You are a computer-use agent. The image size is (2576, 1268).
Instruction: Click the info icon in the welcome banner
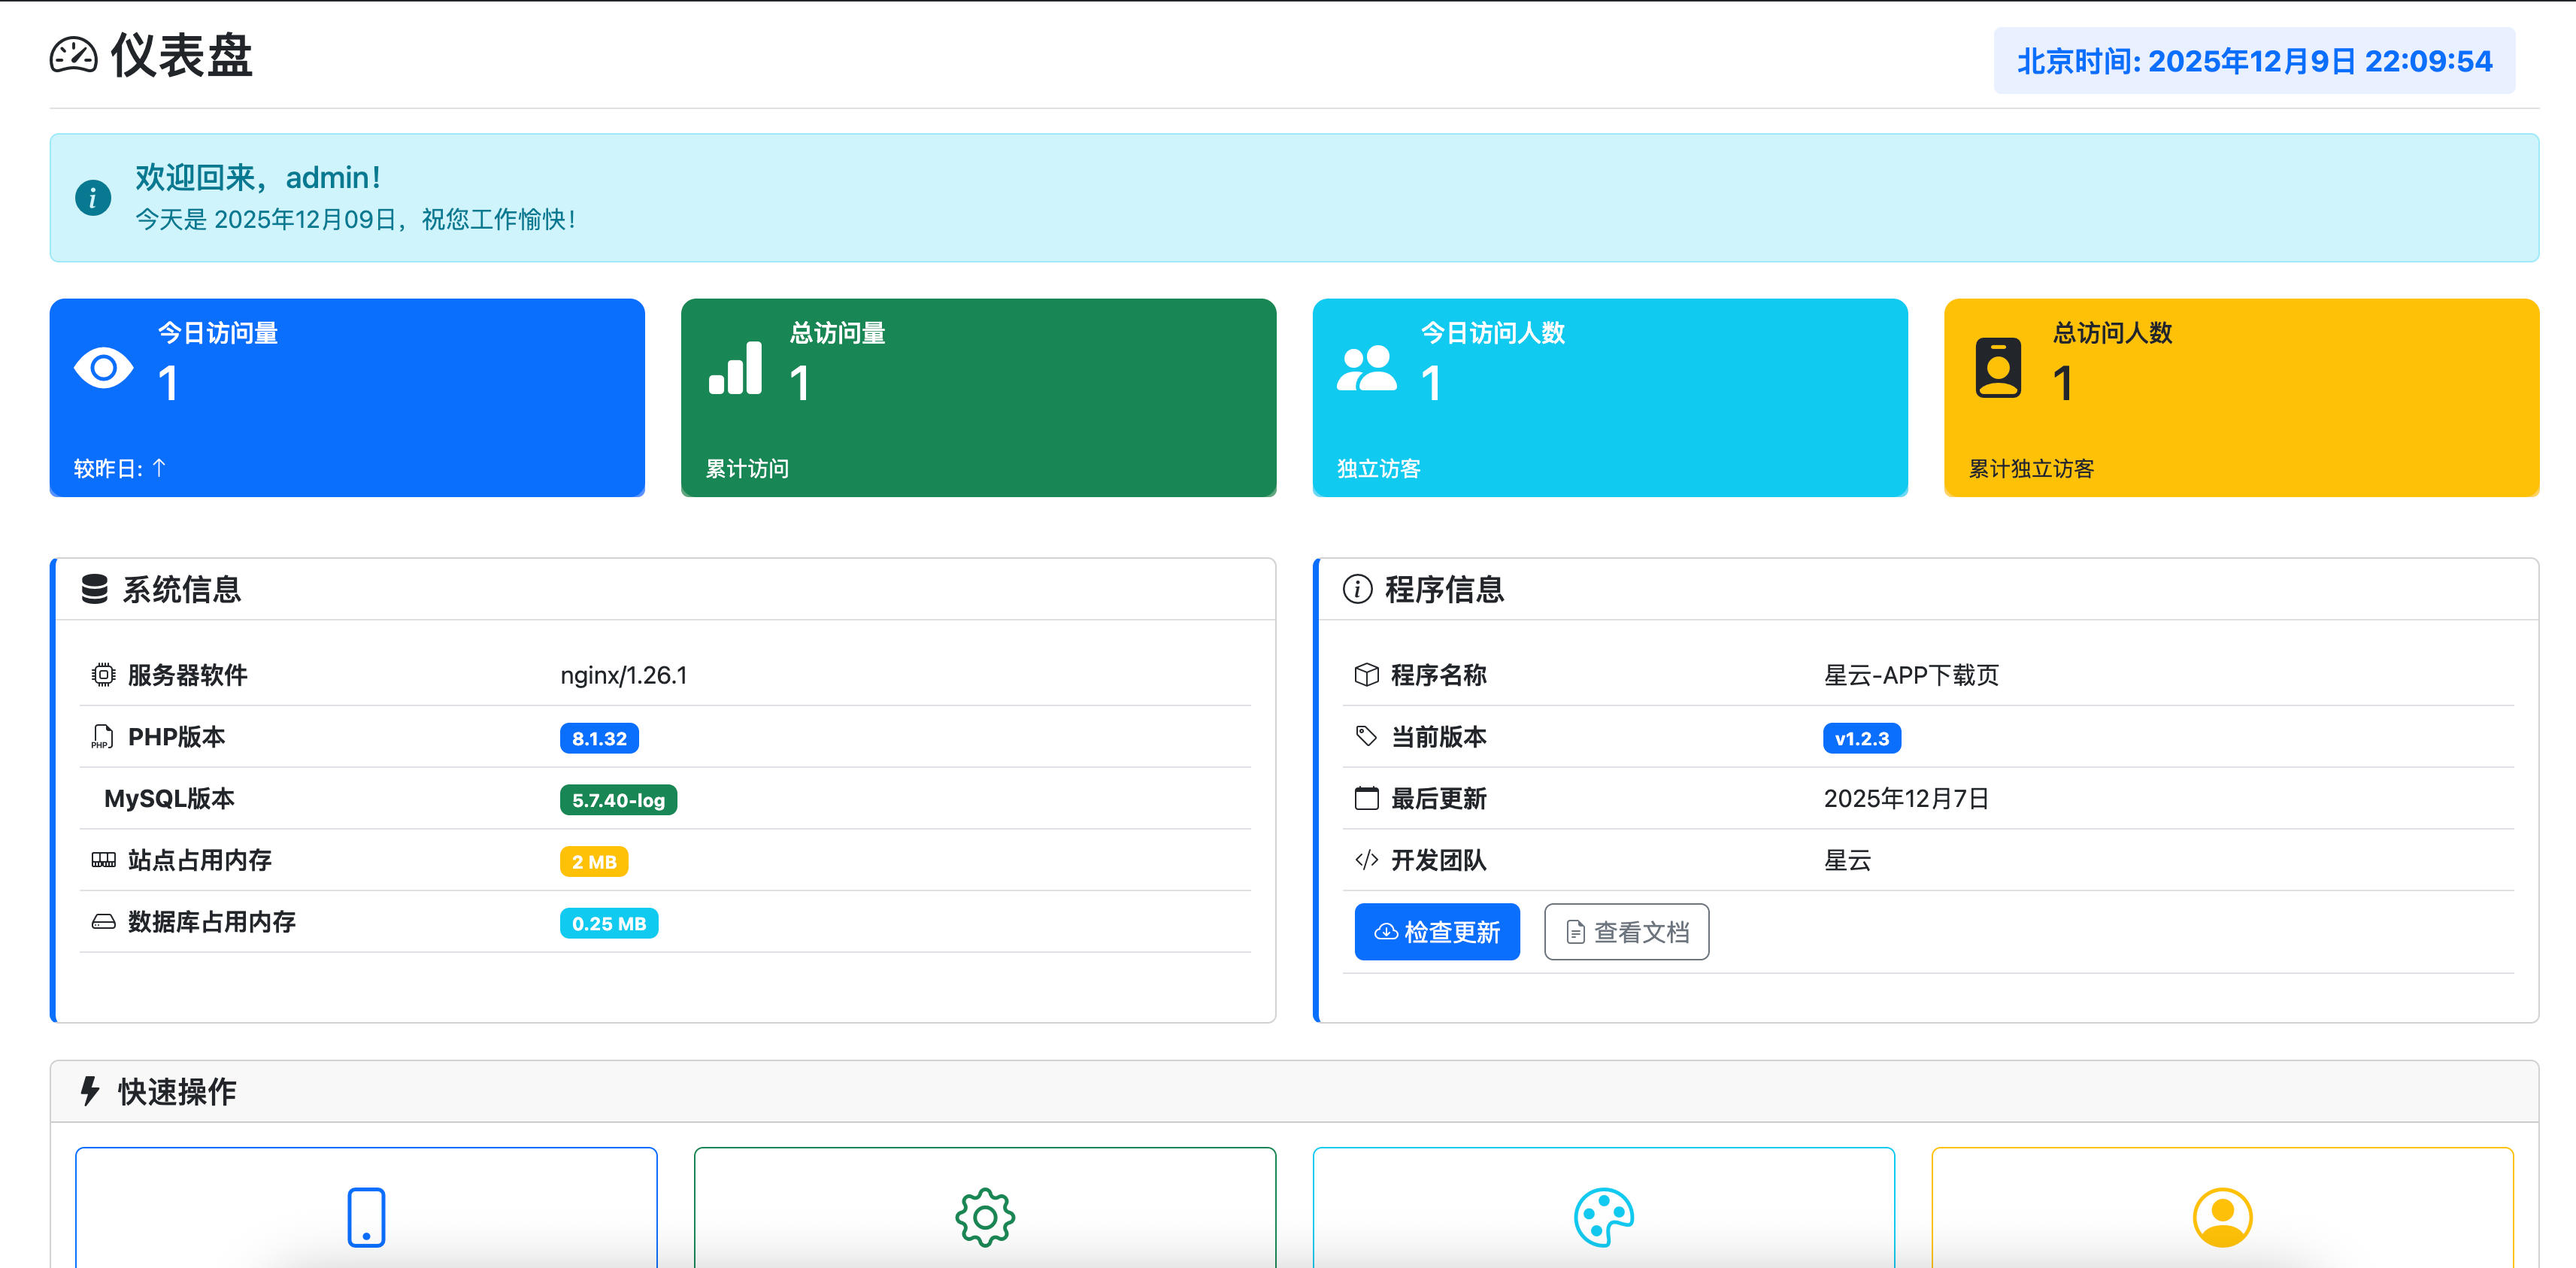click(93, 197)
